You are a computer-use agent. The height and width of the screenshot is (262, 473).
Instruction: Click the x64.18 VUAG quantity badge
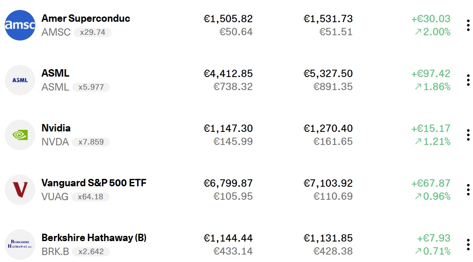click(x=91, y=197)
